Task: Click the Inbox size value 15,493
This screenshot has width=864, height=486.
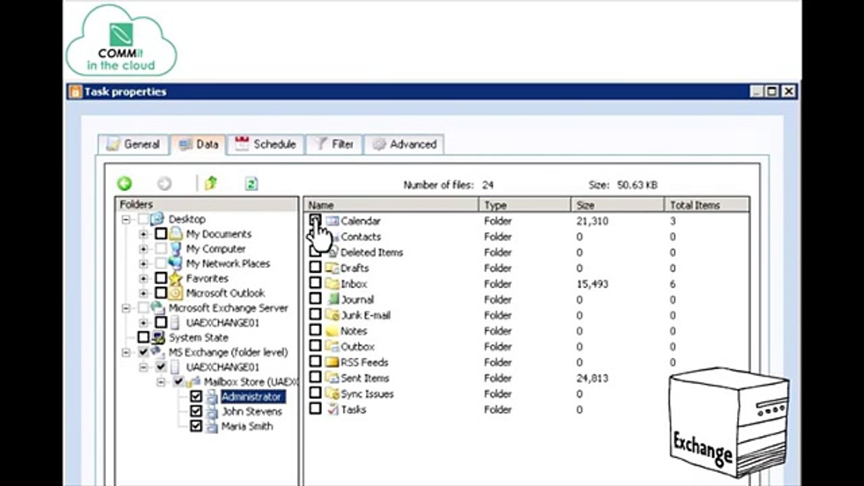Action: [x=592, y=283]
